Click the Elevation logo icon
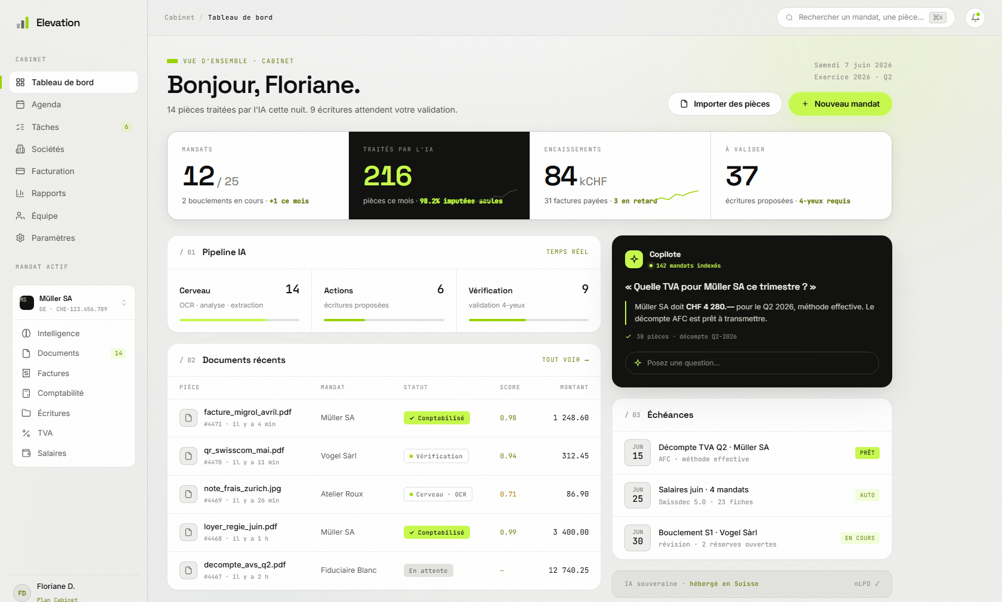Image resolution: width=1002 pixels, height=602 pixels. click(23, 23)
